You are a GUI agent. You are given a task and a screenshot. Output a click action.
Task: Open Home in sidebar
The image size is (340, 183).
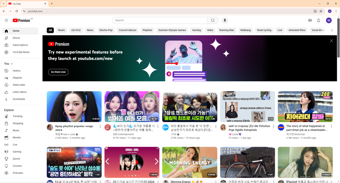(20, 31)
